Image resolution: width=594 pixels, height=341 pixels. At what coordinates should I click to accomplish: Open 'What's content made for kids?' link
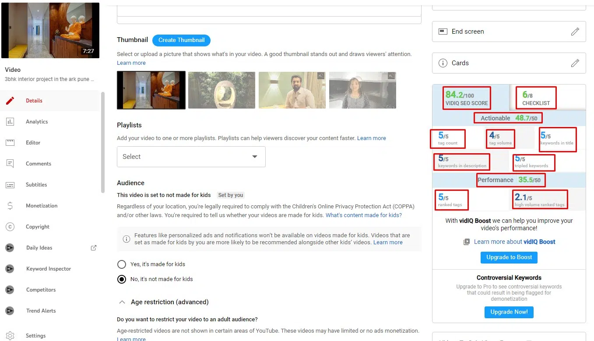tap(363, 215)
